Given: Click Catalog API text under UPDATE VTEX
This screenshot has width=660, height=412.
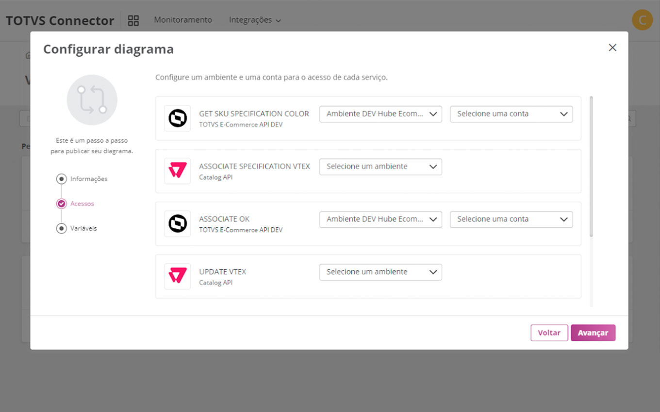Looking at the screenshot, I should pyautogui.click(x=215, y=283).
